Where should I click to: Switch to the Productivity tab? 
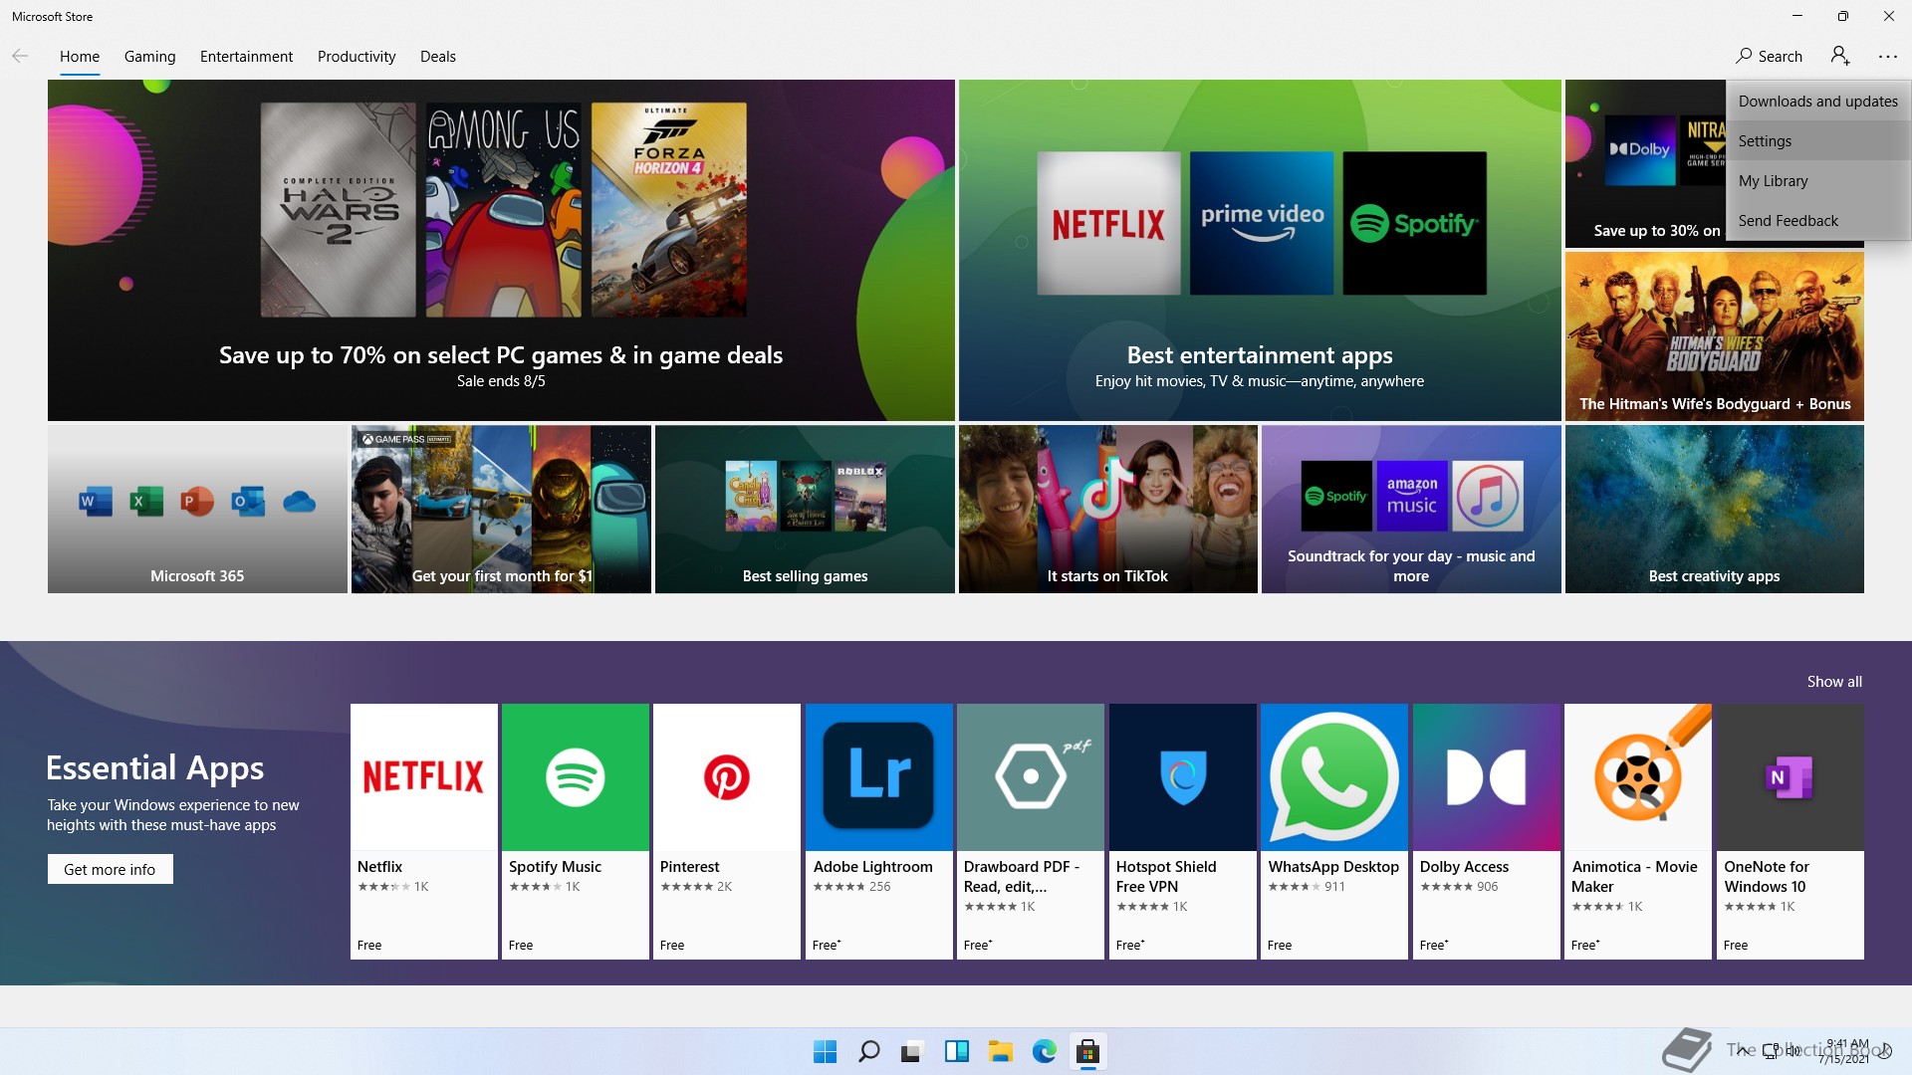pyautogui.click(x=357, y=57)
